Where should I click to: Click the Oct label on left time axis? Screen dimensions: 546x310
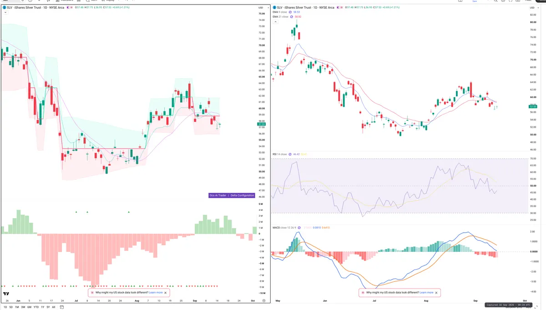click(x=252, y=301)
